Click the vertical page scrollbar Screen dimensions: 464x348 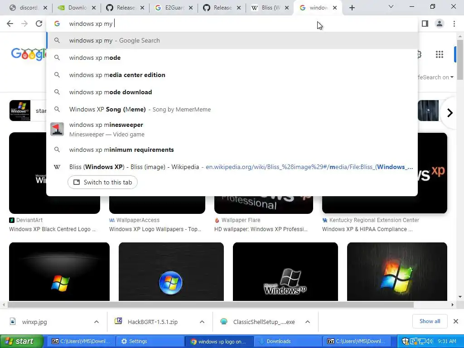[460, 59]
